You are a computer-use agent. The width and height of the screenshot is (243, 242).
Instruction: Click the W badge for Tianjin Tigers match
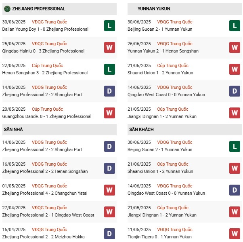(235, 234)
